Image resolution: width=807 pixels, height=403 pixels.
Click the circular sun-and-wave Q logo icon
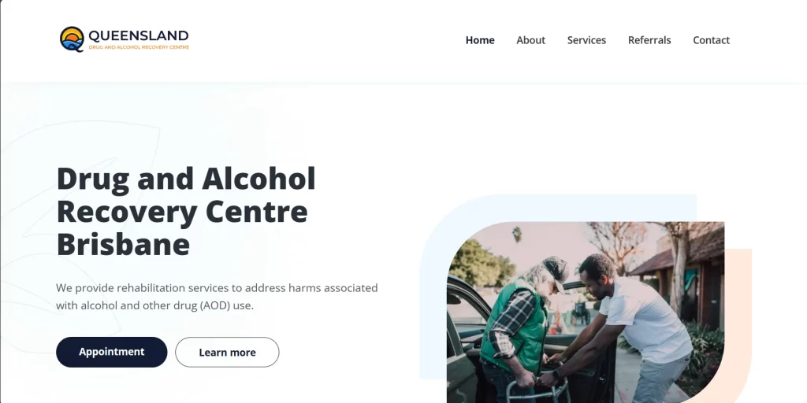pyautogui.click(x=72, y=39)
